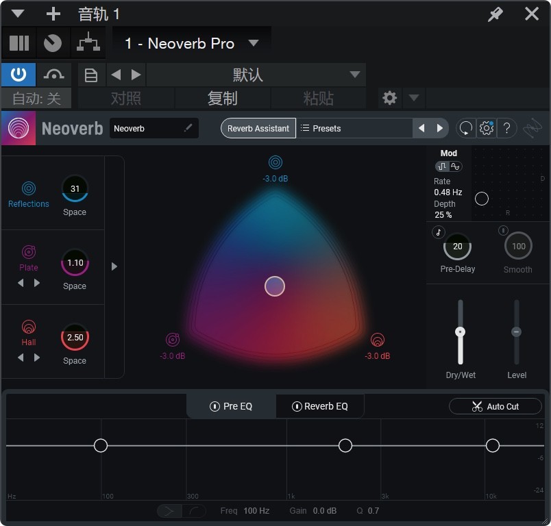Click the tempo sync note icon near Pre-Delay
This screenshot has height=526, width=551.
tap(437, 232)
